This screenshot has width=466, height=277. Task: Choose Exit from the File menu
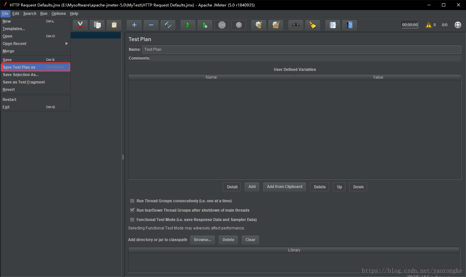[36, 107]
